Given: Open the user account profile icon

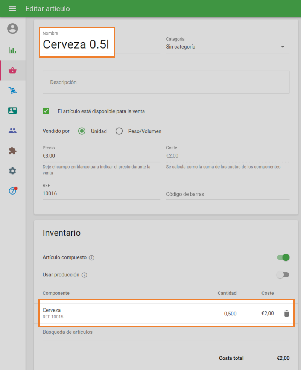Looking at the screenshot, I should 12,29.
